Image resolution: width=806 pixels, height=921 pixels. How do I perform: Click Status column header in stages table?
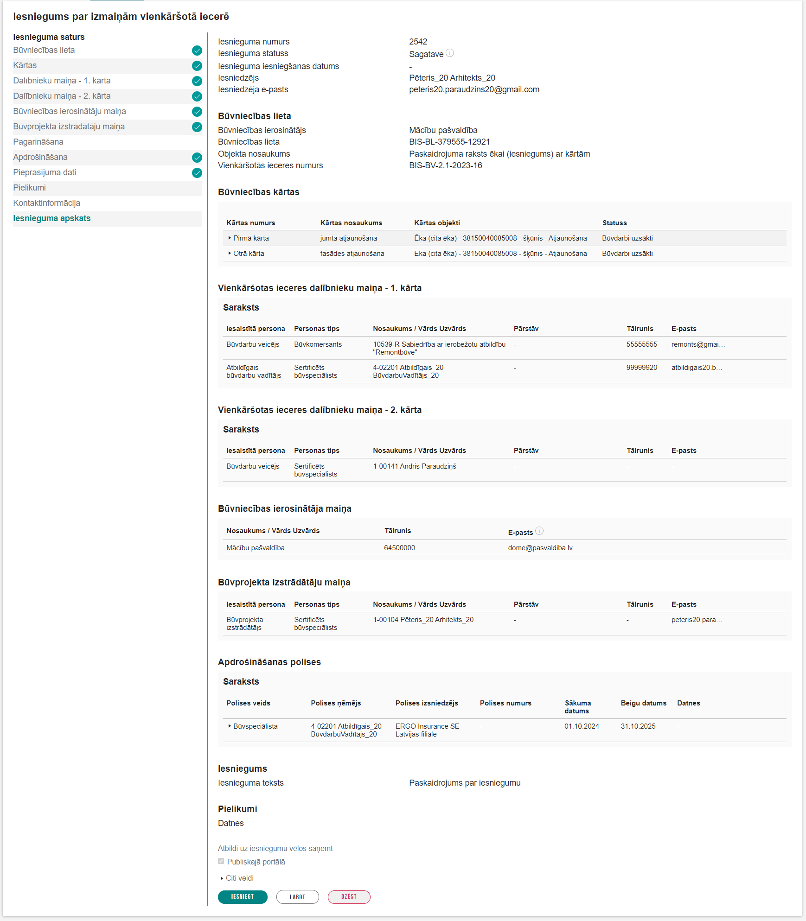point(614,223)
